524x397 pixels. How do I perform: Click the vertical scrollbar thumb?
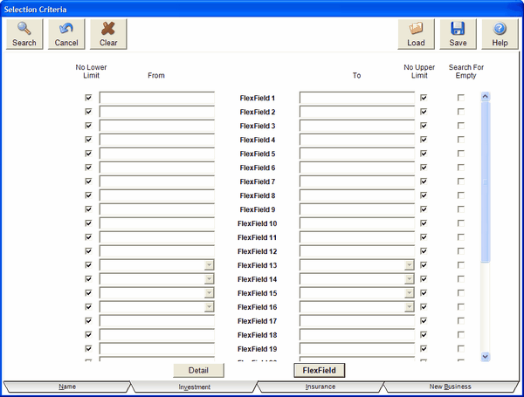pyautogui.click(x=486, y=182)
